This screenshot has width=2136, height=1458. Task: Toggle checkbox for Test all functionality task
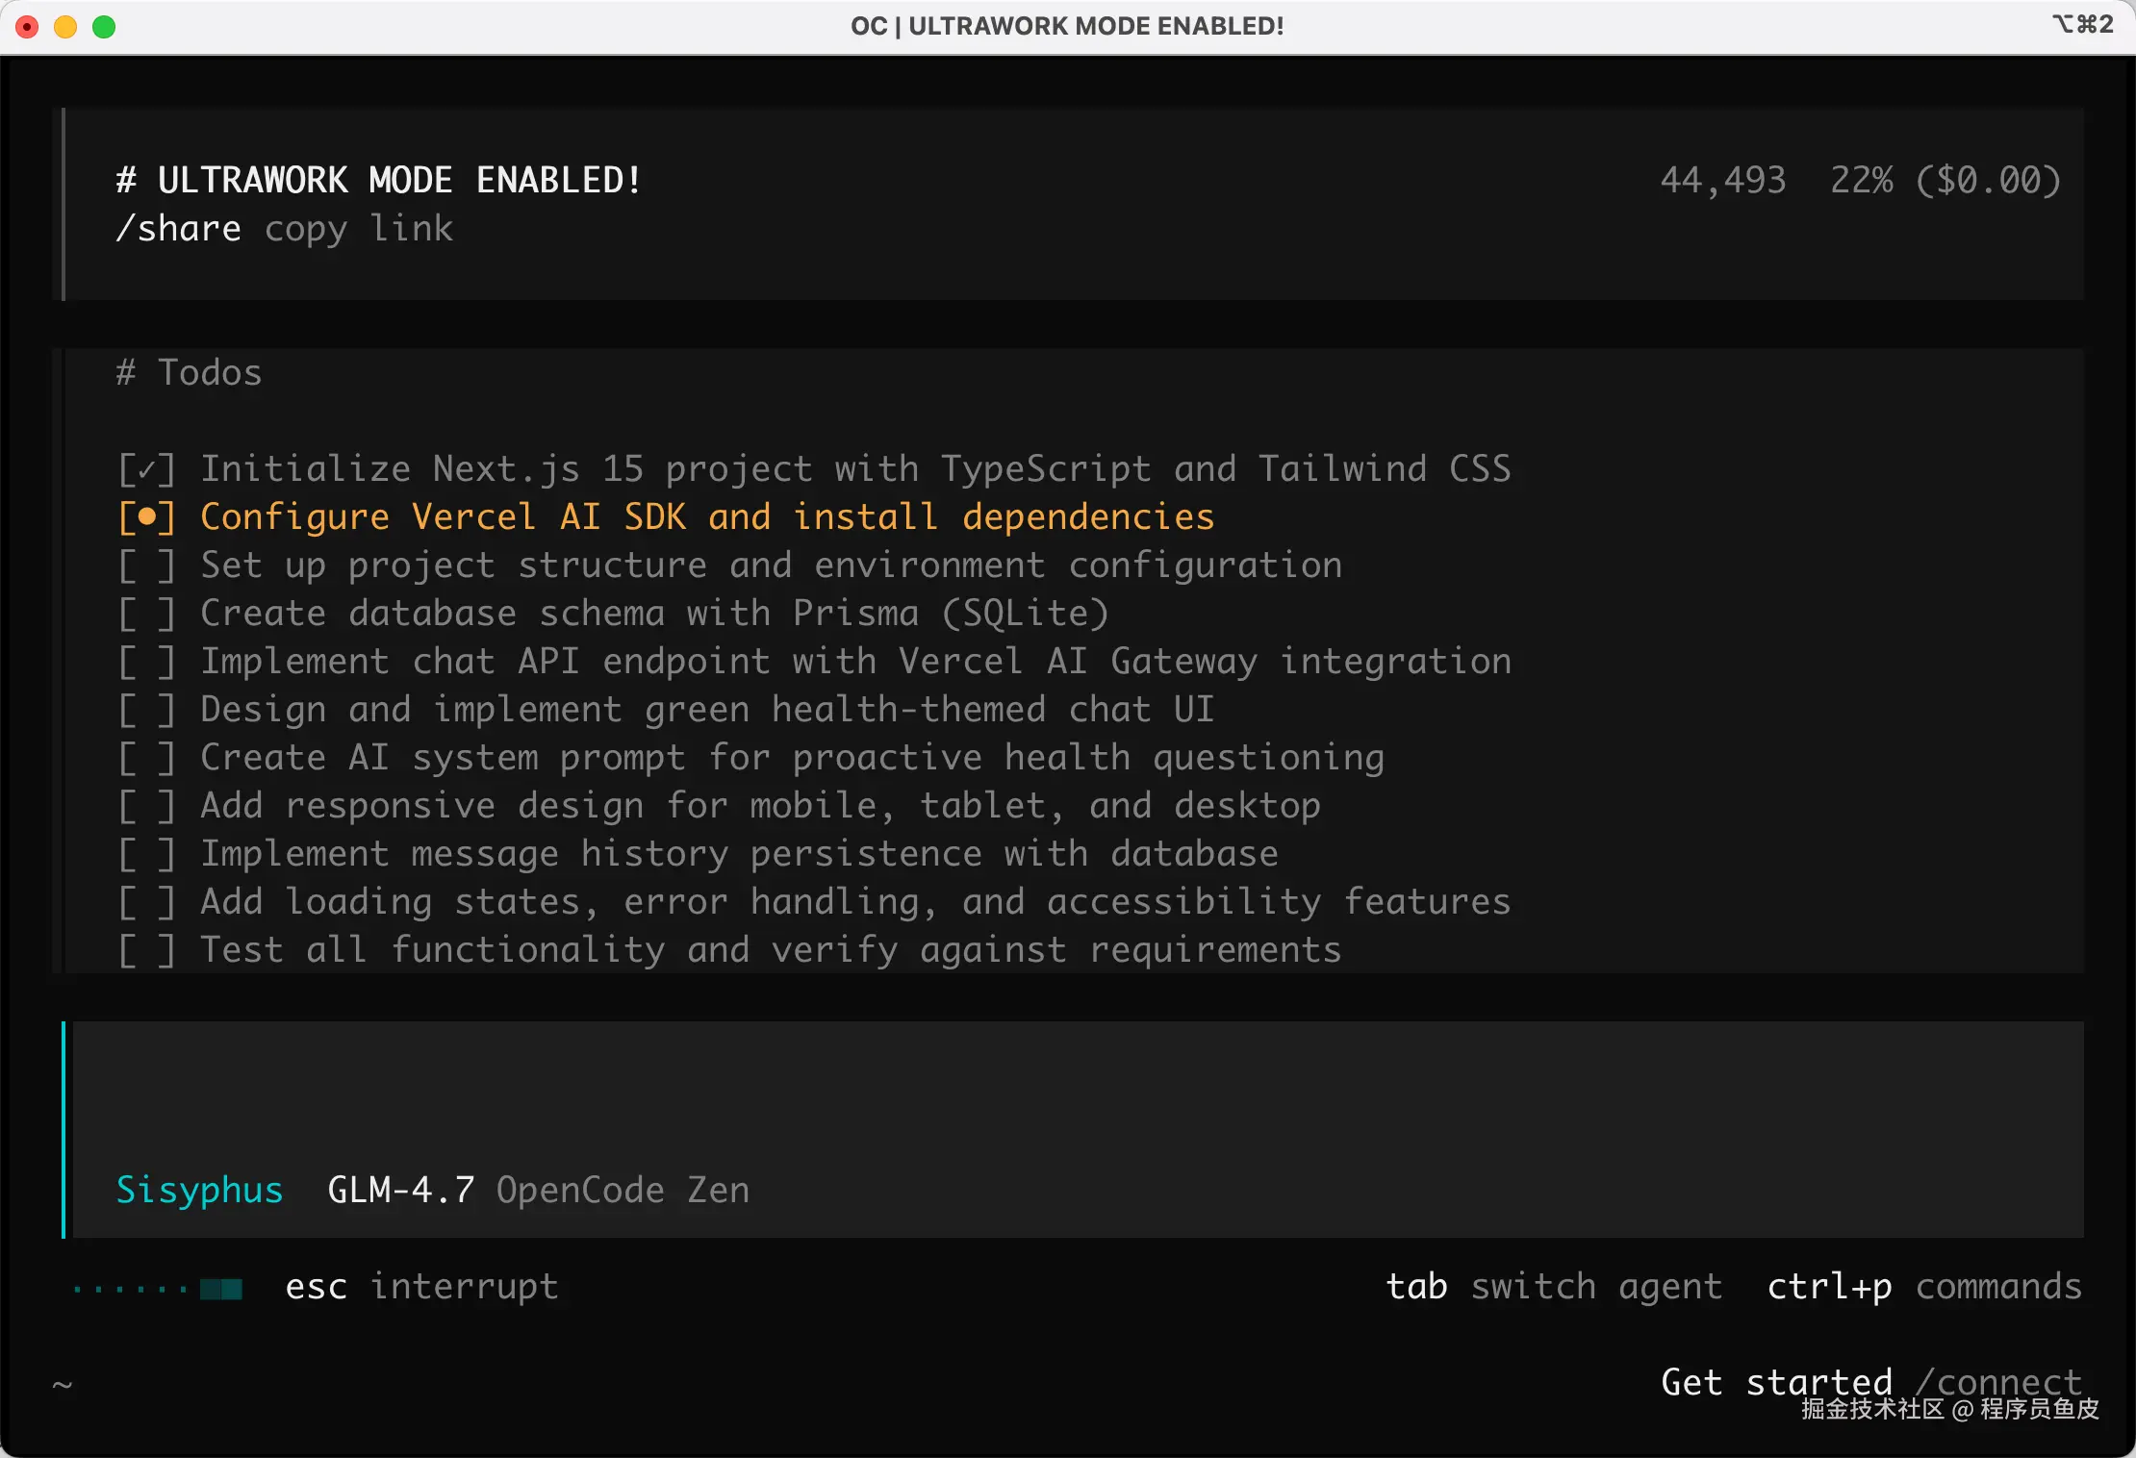146,950
